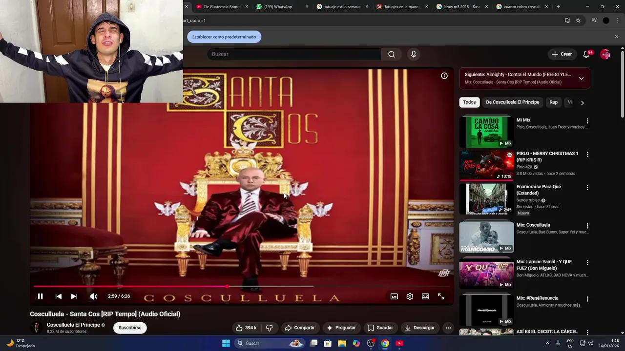Switch to Tatuajes en la mano tab
Image resolution: width=625 pixels, height=351 pixels.
coord(402,7)
